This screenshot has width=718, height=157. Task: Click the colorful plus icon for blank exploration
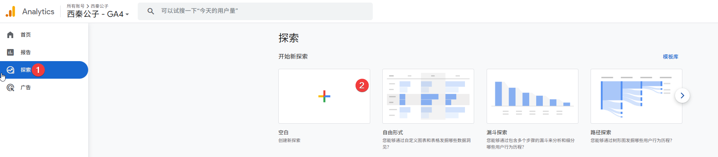pyautogui.click(x=324, y=96)
